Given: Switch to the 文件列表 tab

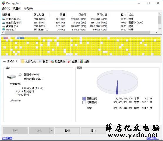Looking at the screenshot, I should tap(29, 62).
